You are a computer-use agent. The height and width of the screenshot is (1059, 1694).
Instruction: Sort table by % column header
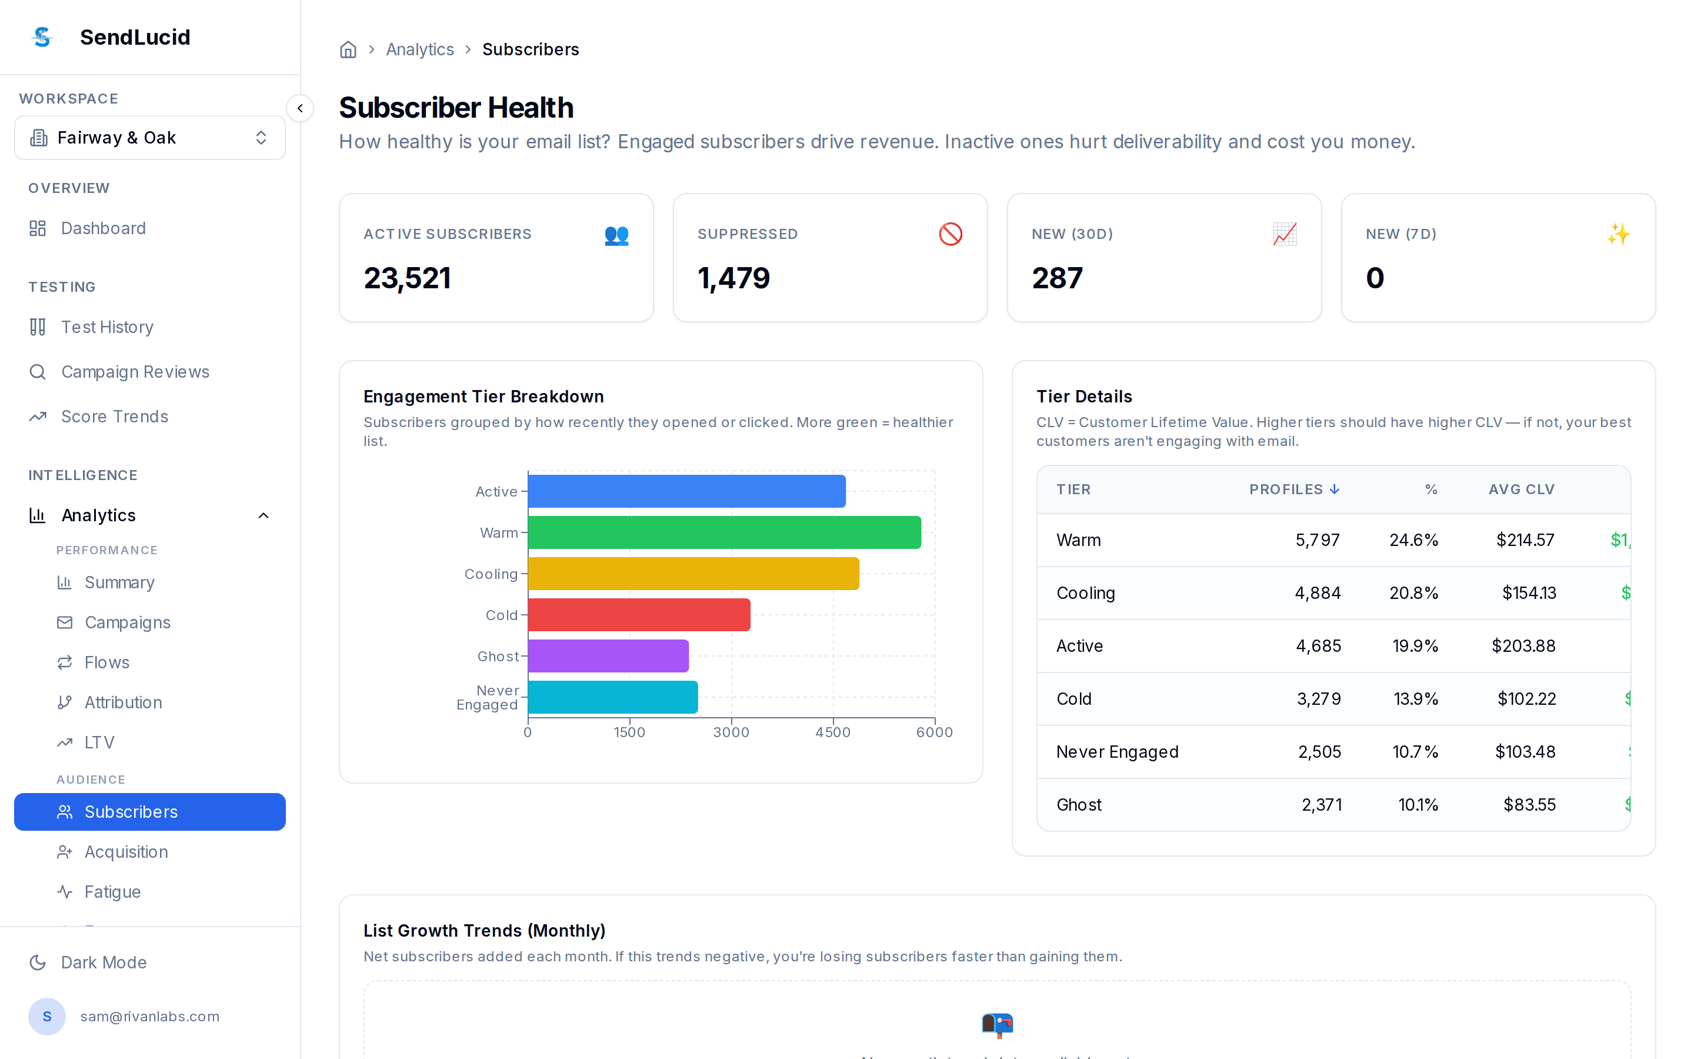point(1432,489)
